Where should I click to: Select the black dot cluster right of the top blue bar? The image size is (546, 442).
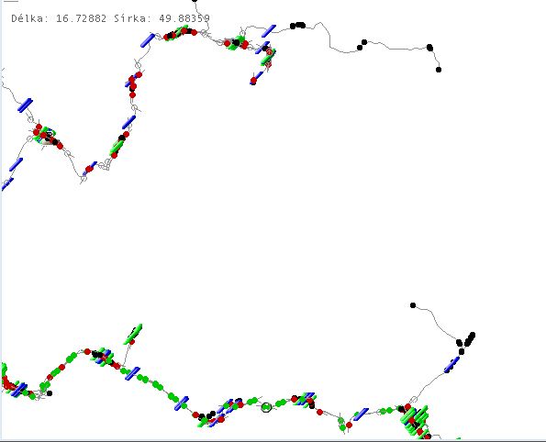(x=297, y=26)
